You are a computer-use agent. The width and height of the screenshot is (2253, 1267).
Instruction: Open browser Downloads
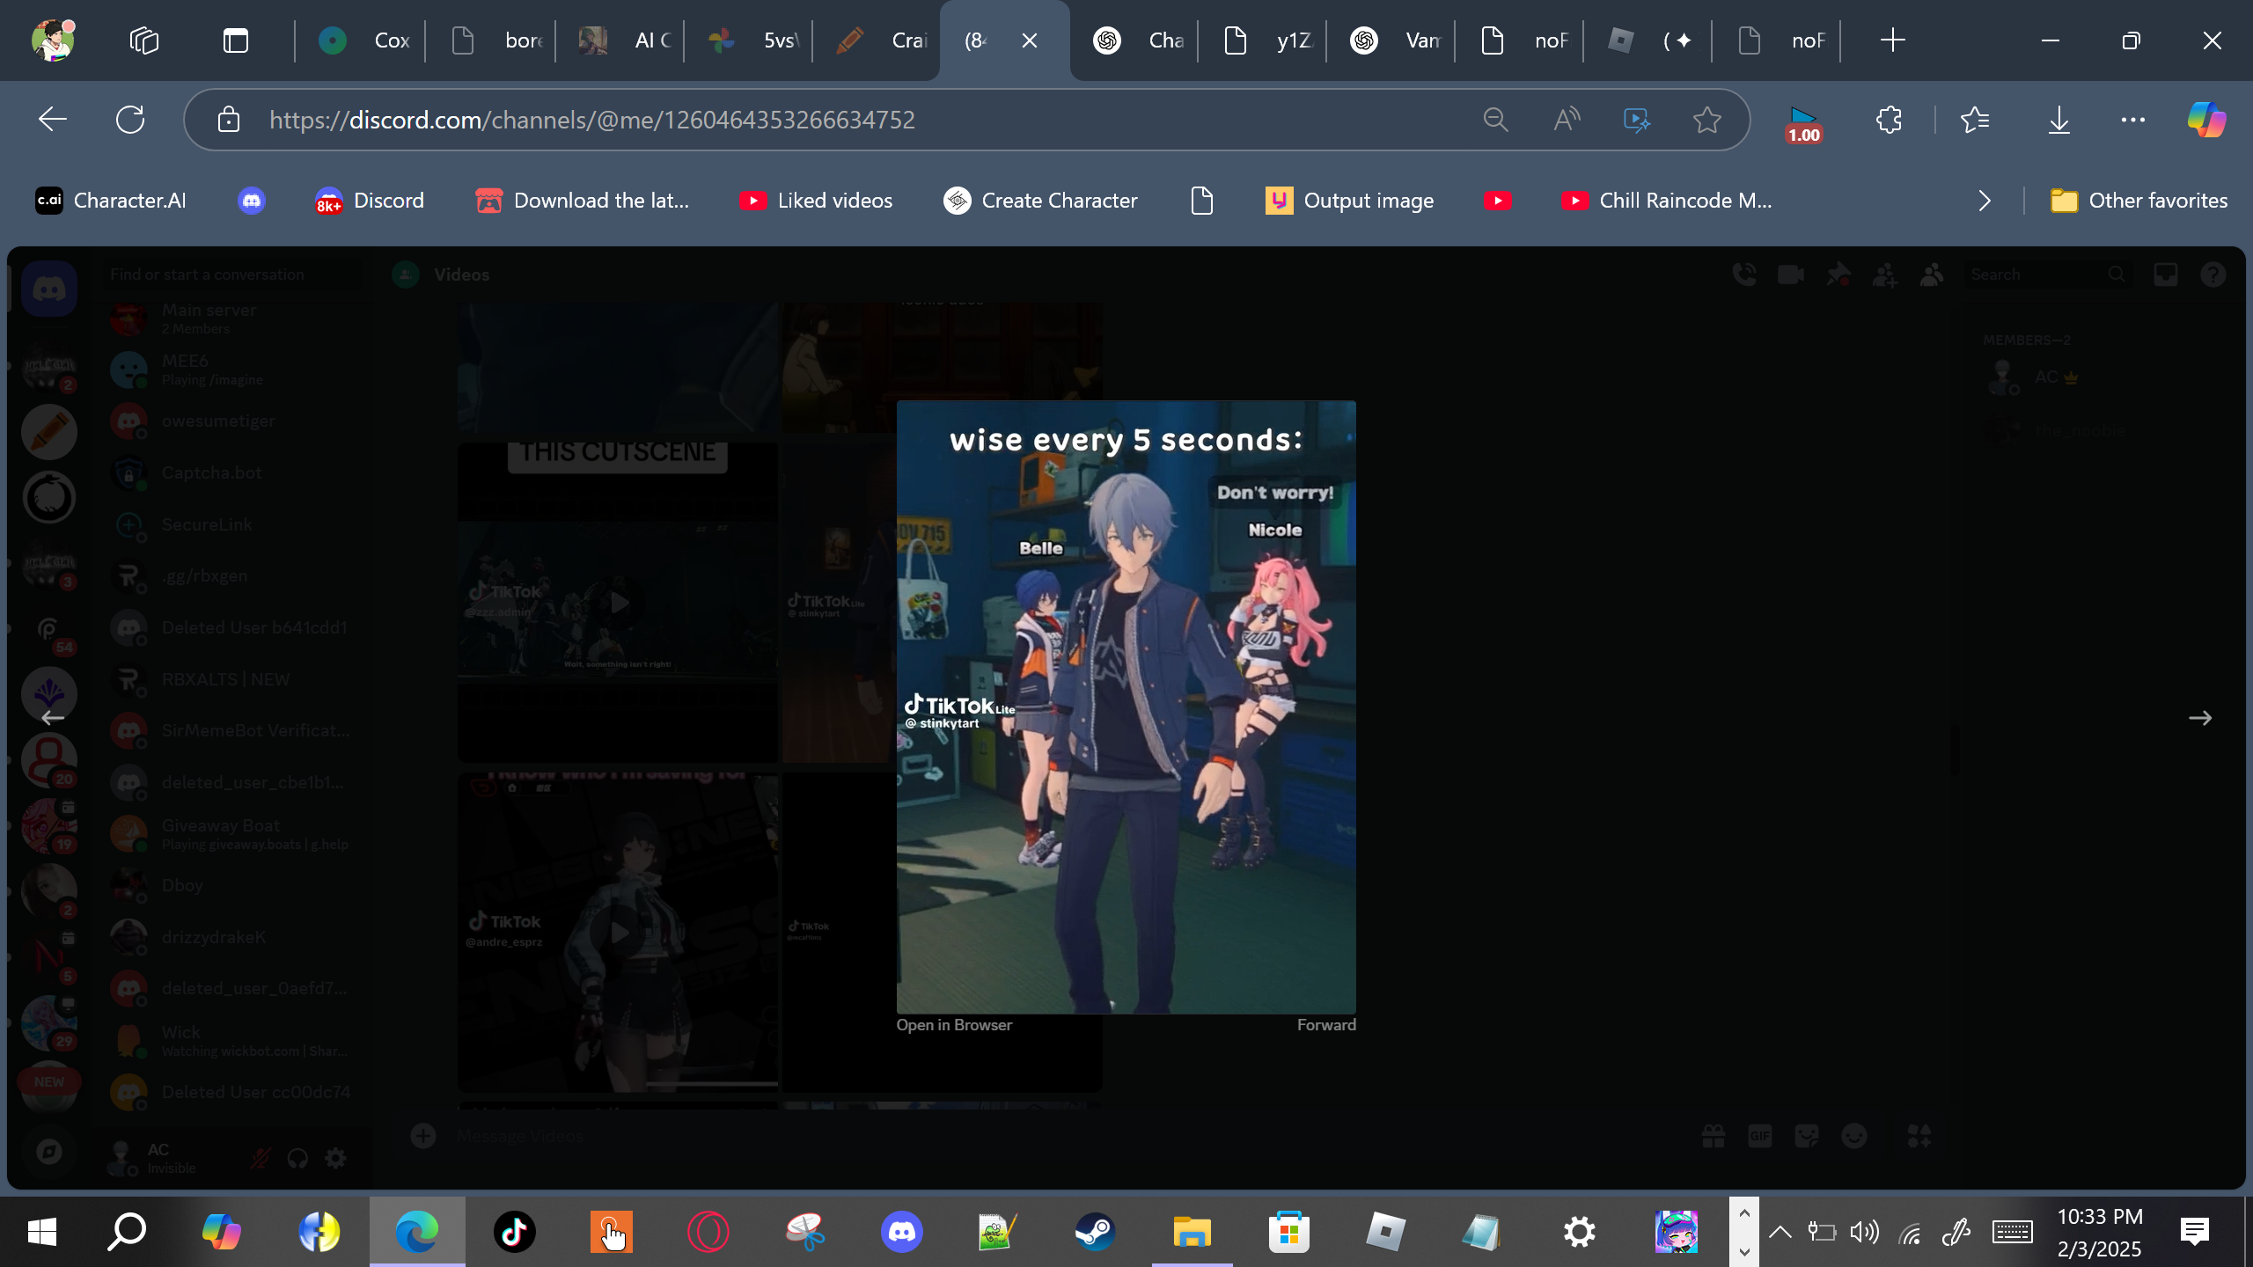click(x=2059, y=120)
